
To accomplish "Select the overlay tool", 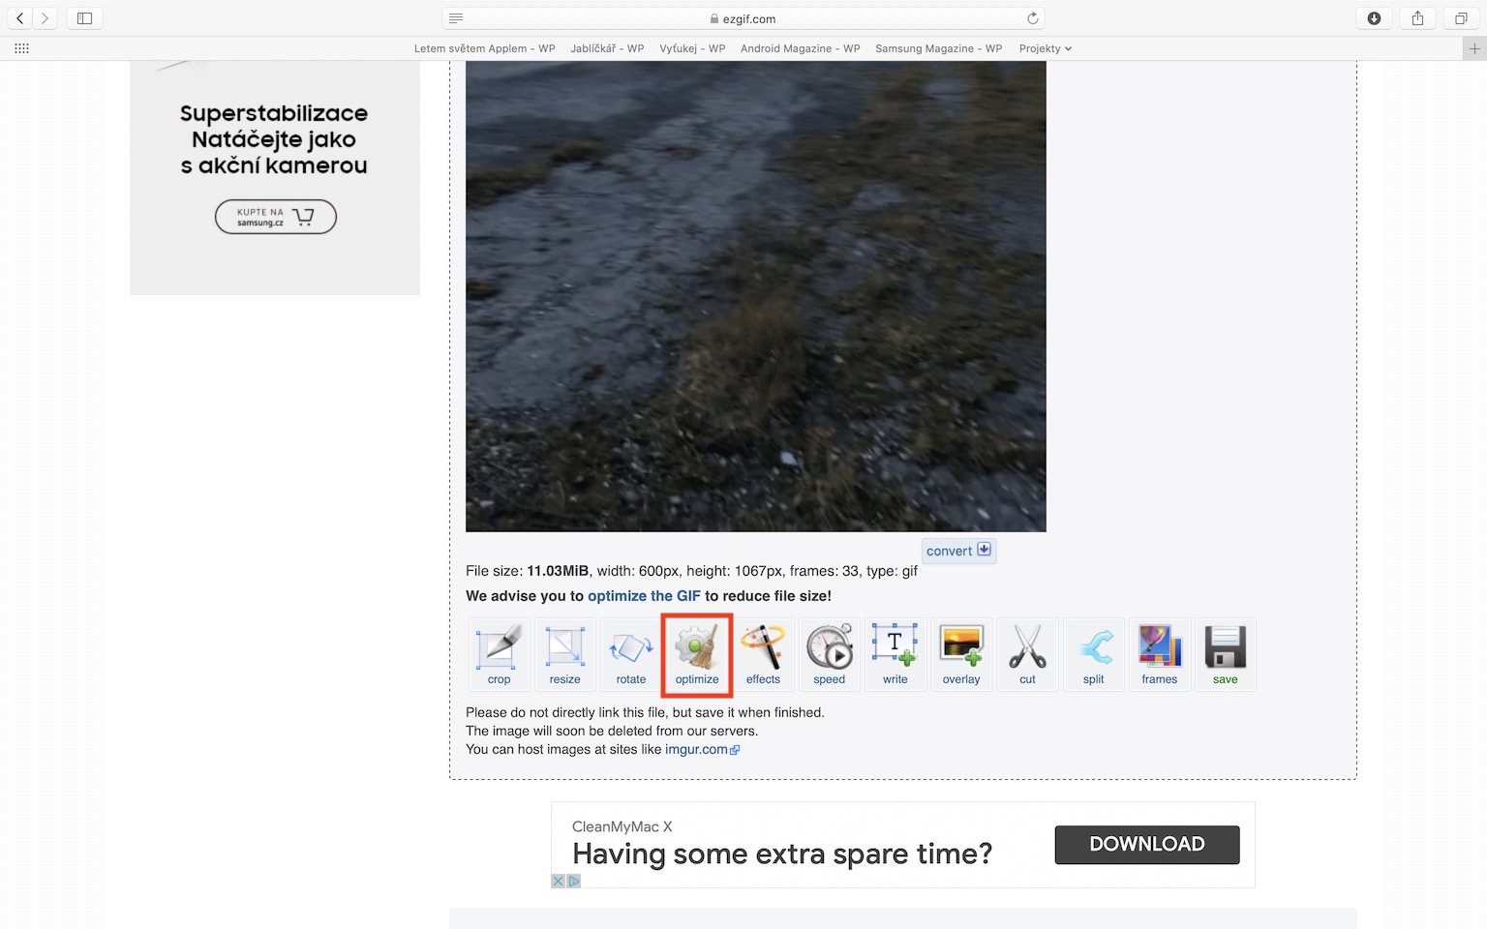I will (961, 654).
